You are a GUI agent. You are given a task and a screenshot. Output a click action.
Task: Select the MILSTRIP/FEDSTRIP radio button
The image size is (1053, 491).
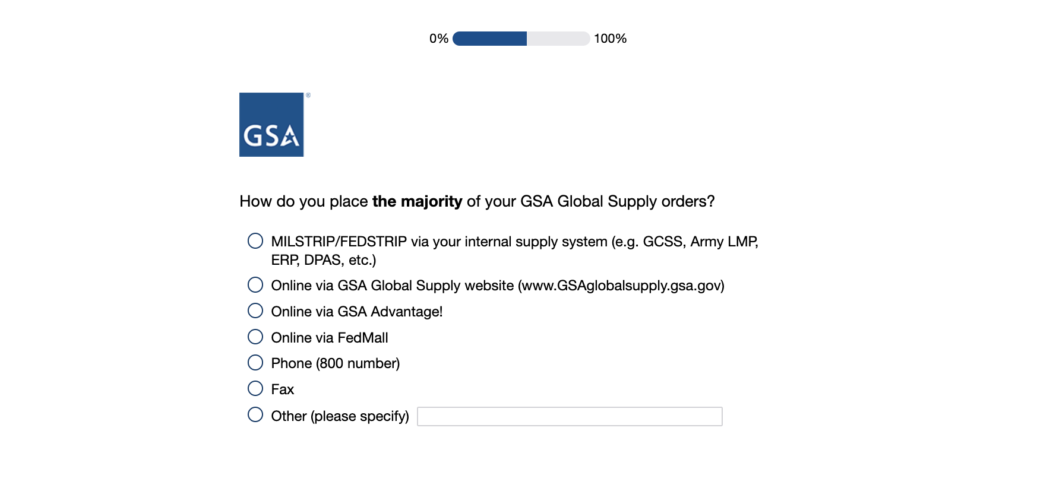255,241
